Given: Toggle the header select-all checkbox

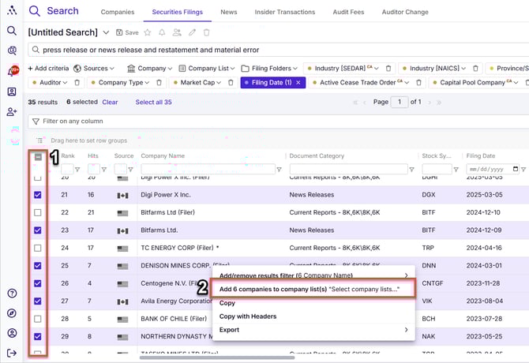Looking at the screenshot, I should point(38,157).
